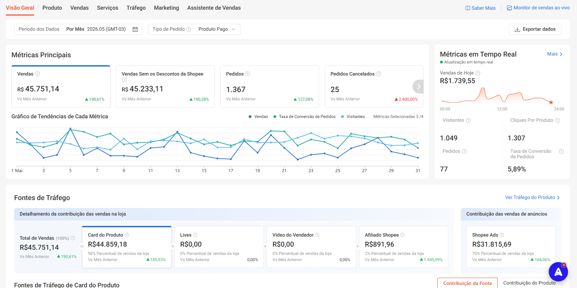
Task: Click the Total de Vendas R$45.751,14 value
Action: 39,247
